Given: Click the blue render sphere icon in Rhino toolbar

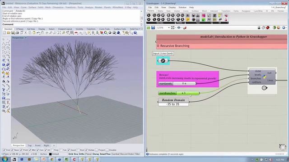Looking at the screenshot, I should coord(118,33).
